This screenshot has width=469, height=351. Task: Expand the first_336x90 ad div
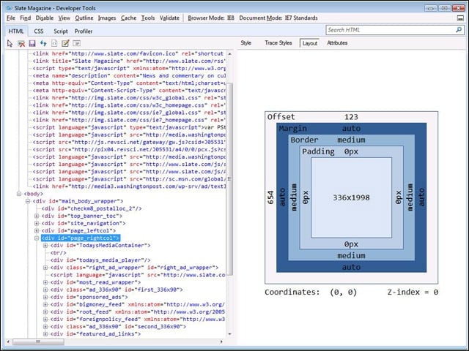pos(45,290)
